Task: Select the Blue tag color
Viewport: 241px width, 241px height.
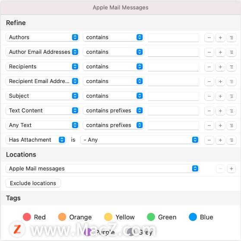Action: point(201,217)
